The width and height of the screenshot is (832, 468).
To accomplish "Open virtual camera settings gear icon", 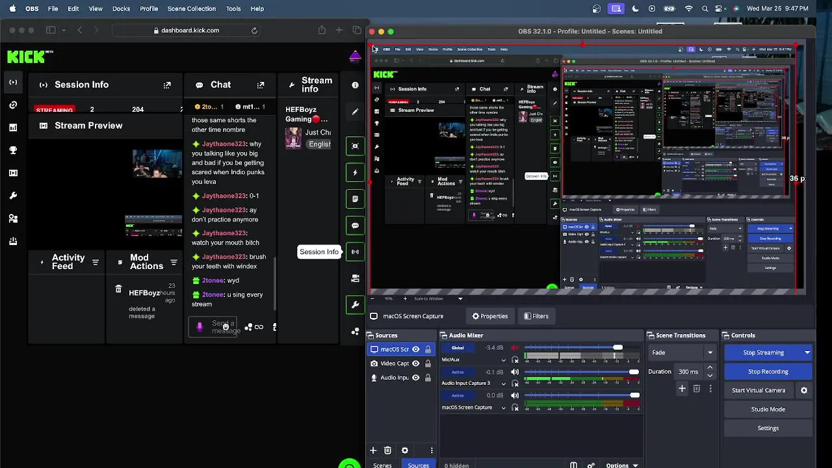I will pyautogui.click(x=804, y=391).
